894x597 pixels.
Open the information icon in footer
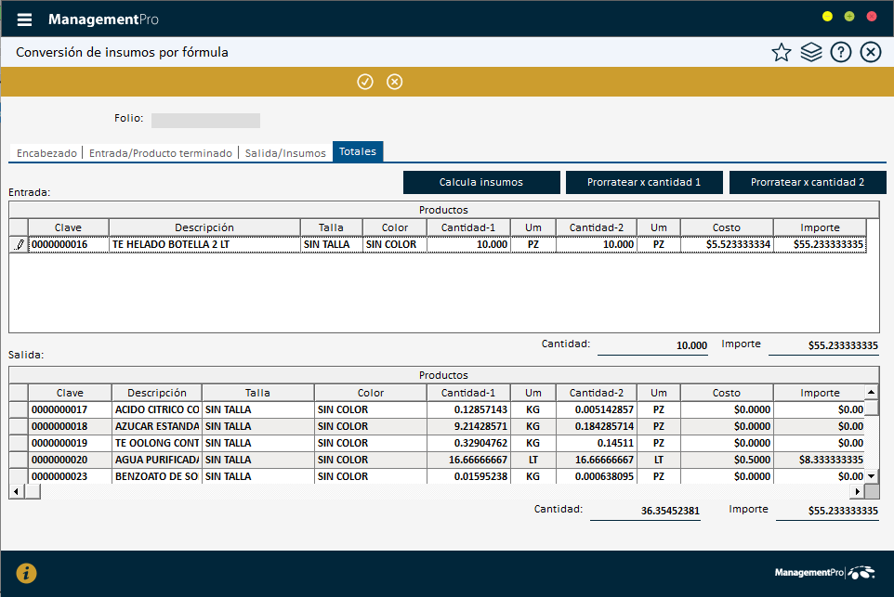coord(26,573)
